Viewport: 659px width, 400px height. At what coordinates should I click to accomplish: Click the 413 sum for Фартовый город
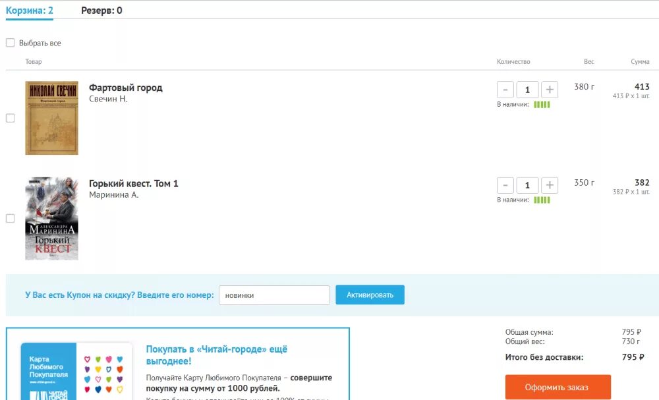coord(642,86)
